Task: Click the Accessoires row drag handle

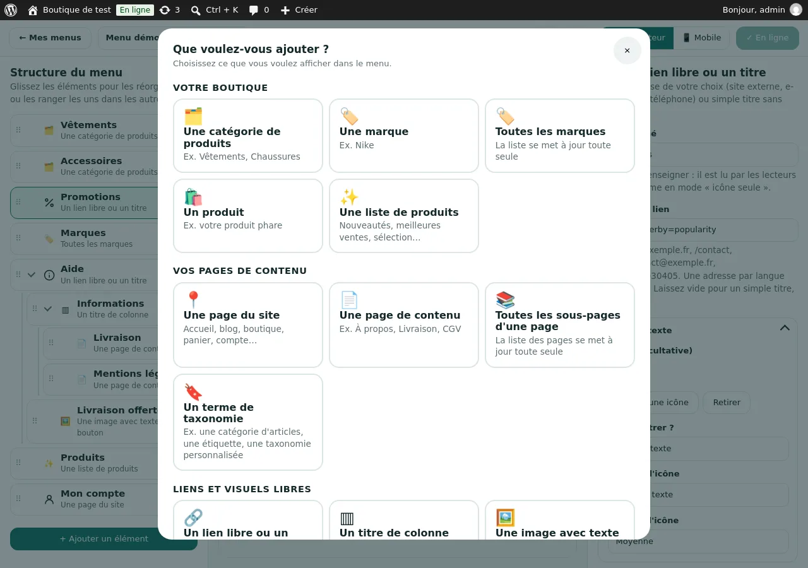Action: (x=18, y=166)
